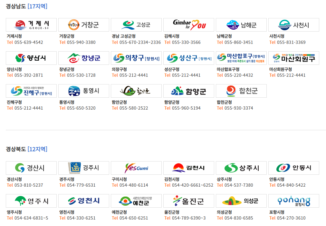
Task: Click the Pohang (포항시) logo
Action: pyautogui.click(x=293, y=201)
